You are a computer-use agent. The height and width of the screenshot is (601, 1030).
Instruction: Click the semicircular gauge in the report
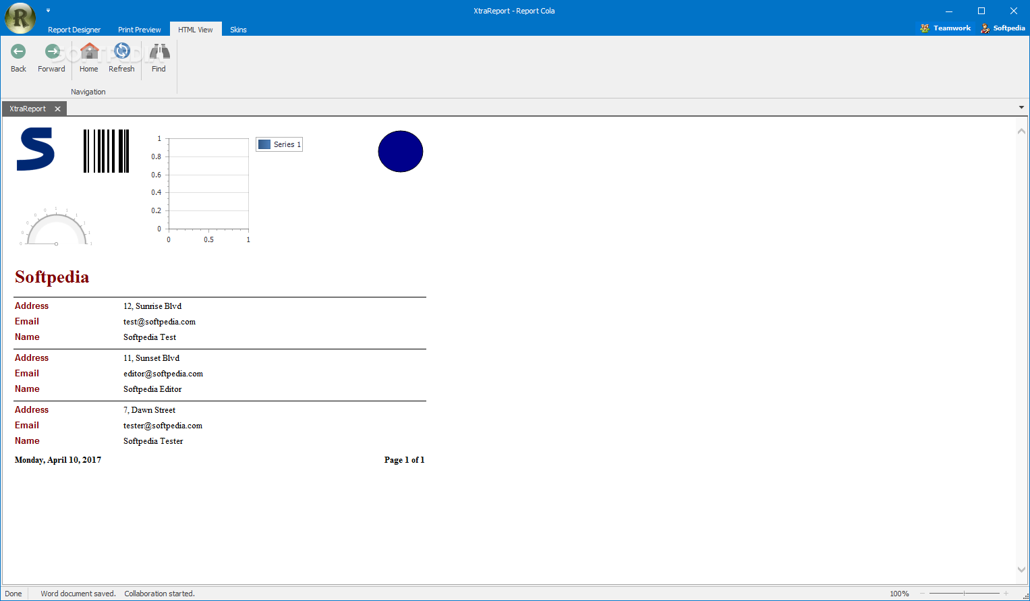56,227
